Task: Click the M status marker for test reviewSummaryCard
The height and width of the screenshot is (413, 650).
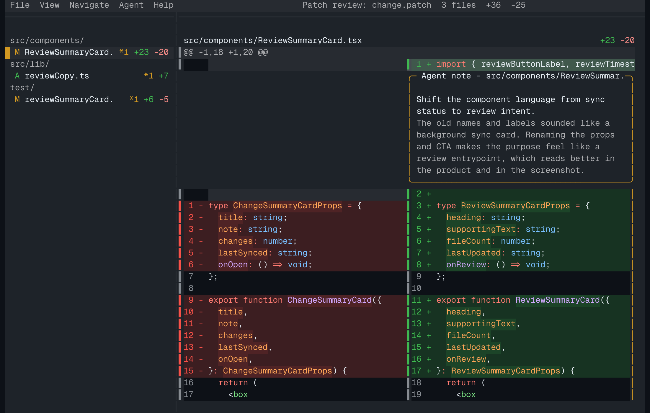Action: [x=17, y=99]
